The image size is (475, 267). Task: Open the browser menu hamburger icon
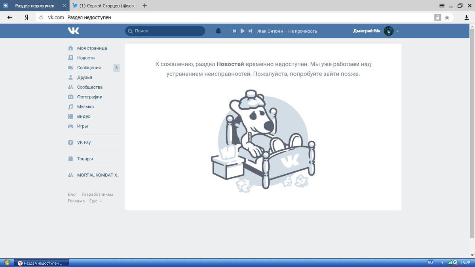click(441, 6)
